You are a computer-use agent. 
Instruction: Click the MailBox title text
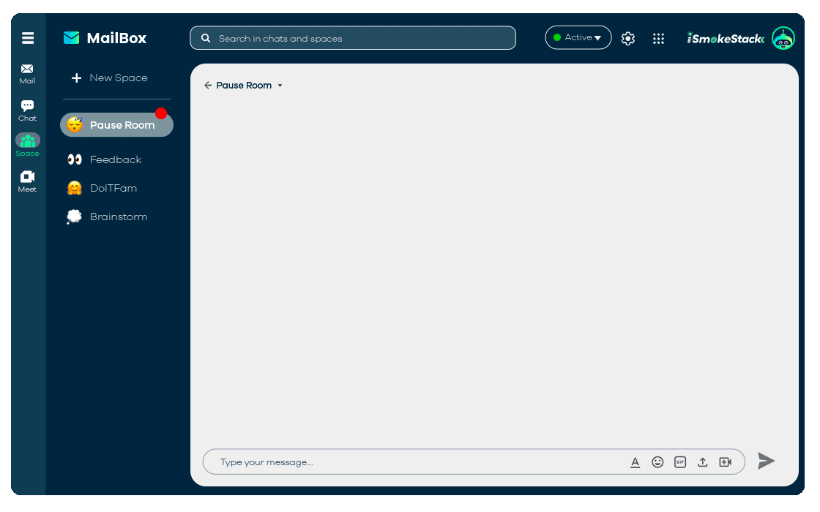coord(116,38)
